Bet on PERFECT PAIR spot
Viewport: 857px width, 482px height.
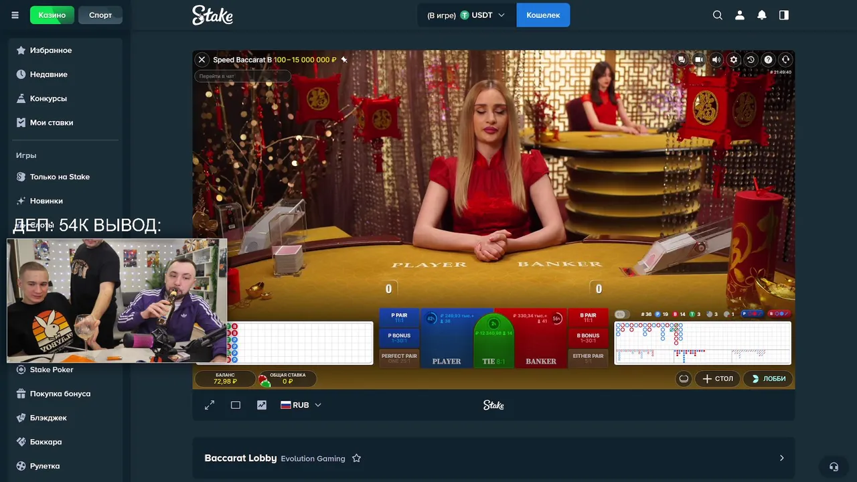tap(399, 358)
